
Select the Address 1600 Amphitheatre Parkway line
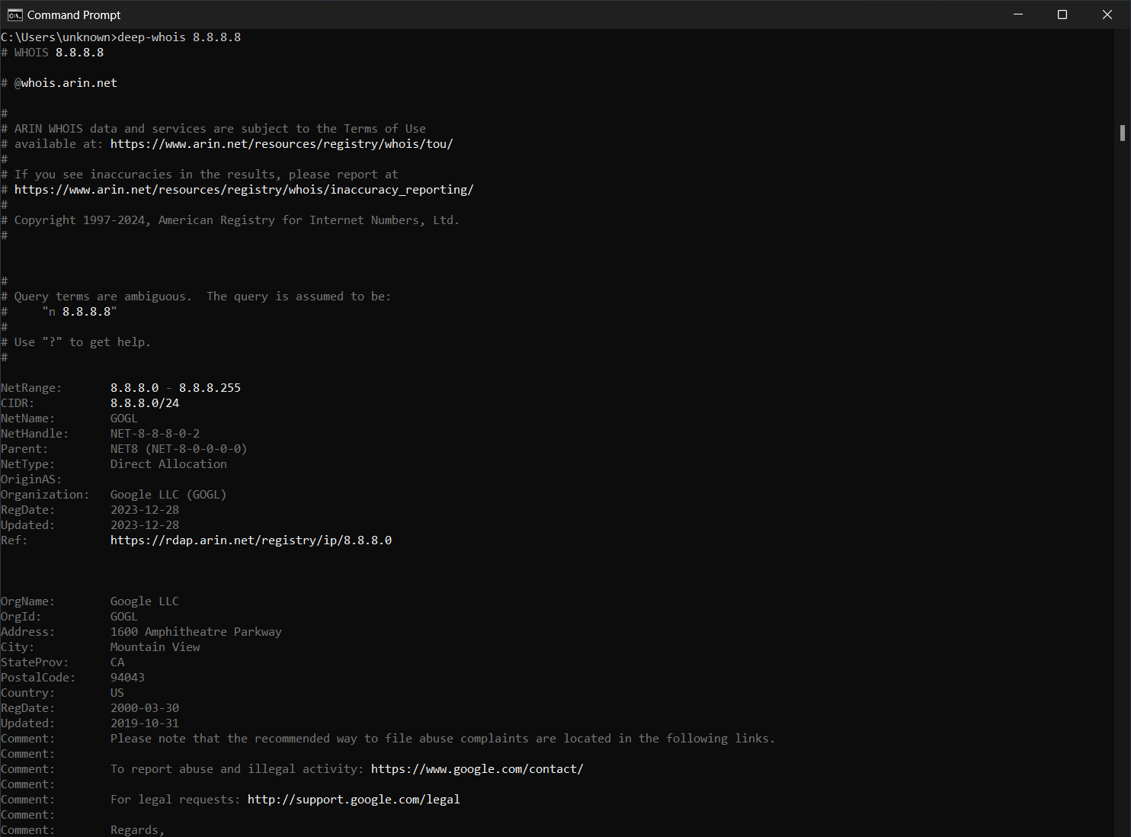coord(196,631)
